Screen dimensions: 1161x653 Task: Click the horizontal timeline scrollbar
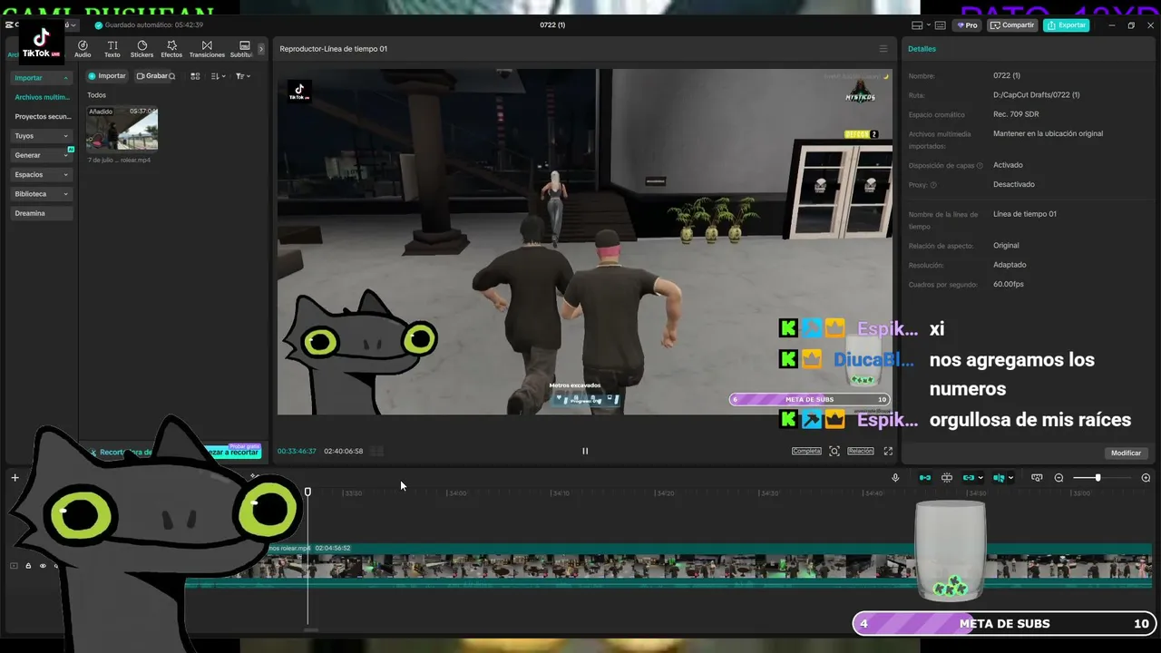[x=311, y=629]
